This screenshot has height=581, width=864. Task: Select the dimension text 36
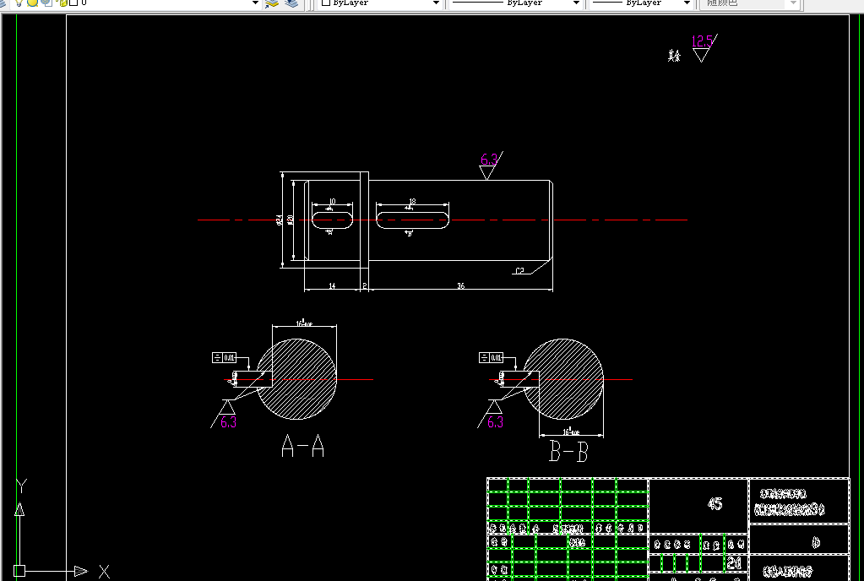click(460, 285)
